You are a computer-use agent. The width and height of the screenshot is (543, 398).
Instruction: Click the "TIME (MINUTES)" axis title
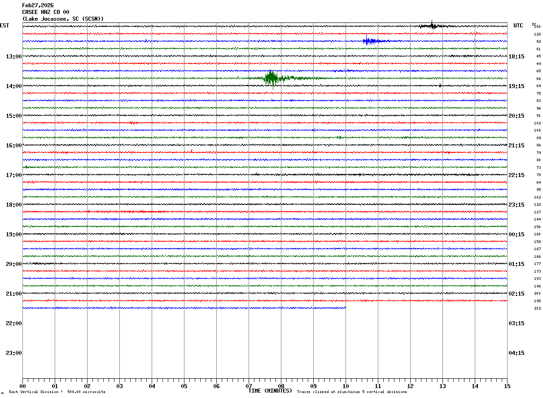270,391
